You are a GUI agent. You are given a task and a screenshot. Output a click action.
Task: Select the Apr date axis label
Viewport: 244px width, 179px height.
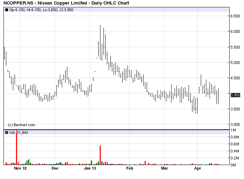pyautogui.click(x=198, y=169)
